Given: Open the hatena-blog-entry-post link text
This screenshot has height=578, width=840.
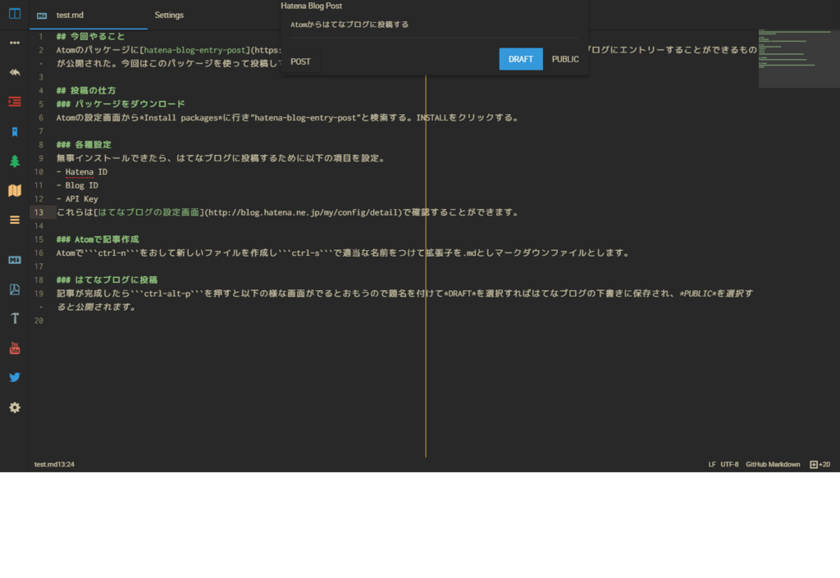Looking at the screenshot, I should [x=194, y=50].
